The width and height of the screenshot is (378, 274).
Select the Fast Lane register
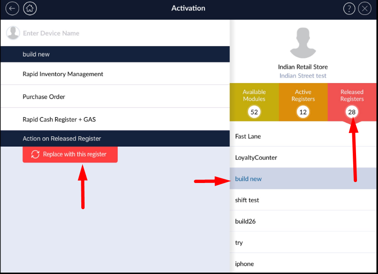coord(248,136)
